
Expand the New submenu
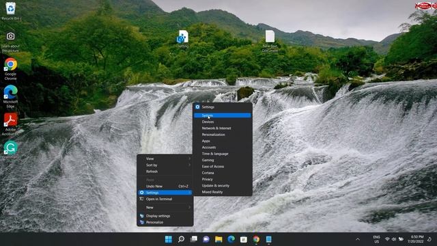click(165, 208)
